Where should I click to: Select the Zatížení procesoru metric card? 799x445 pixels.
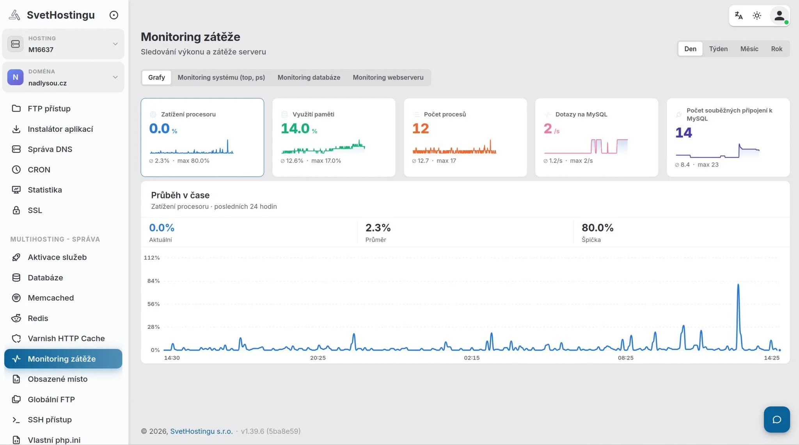202,137
